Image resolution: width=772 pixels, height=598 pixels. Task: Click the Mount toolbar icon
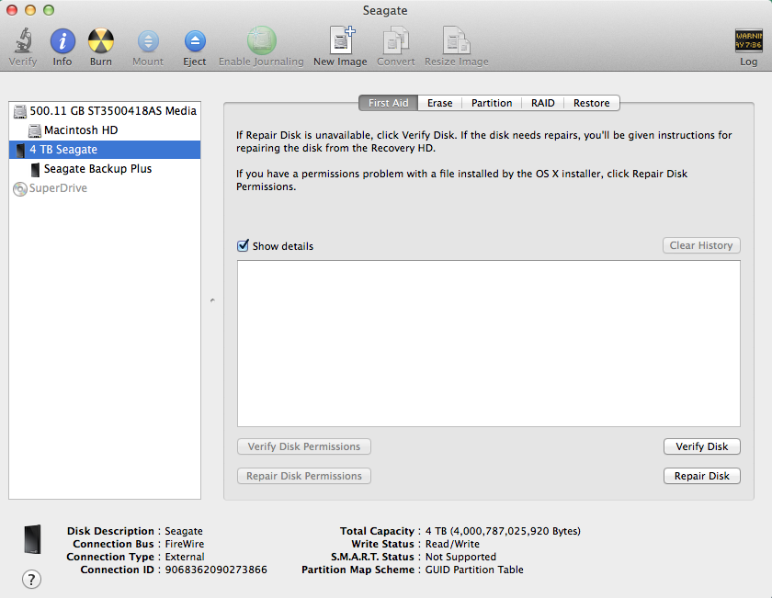pos(147,41)
